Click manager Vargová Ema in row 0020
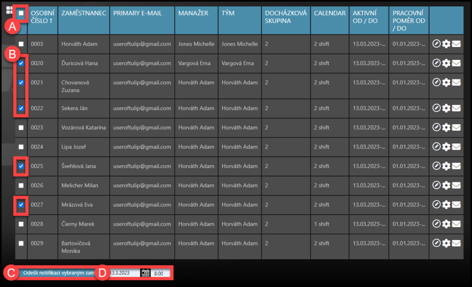This screenshot has height=287, width=472. [x=194, y=63]
